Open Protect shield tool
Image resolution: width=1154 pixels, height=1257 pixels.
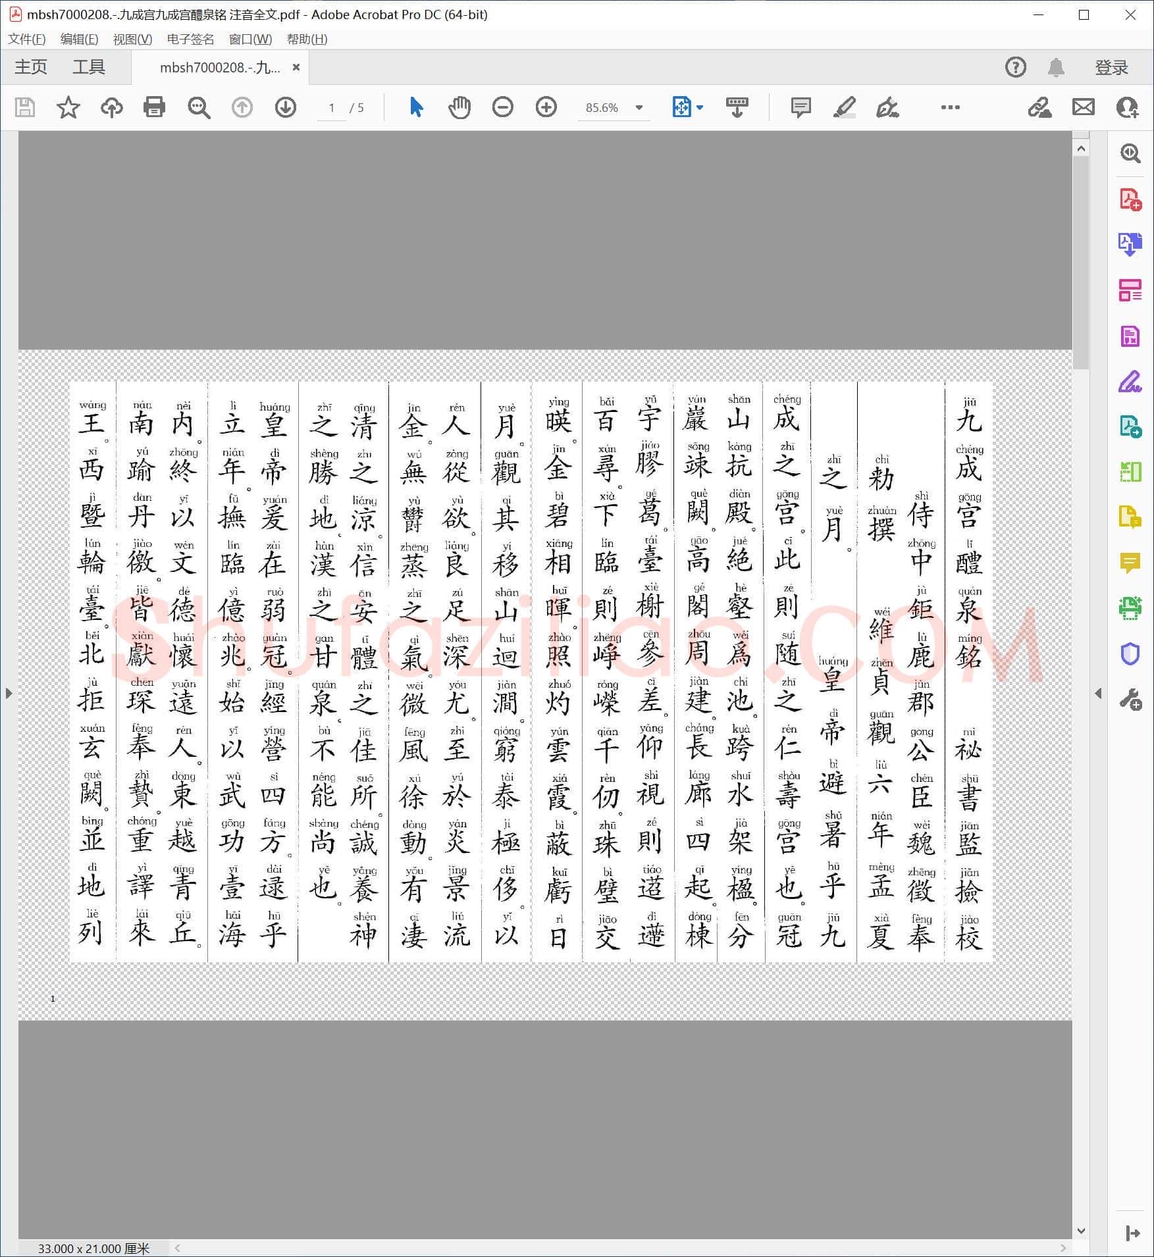[x=1130, y=654]
